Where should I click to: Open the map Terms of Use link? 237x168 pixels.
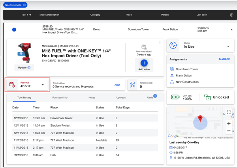[211, 138]
